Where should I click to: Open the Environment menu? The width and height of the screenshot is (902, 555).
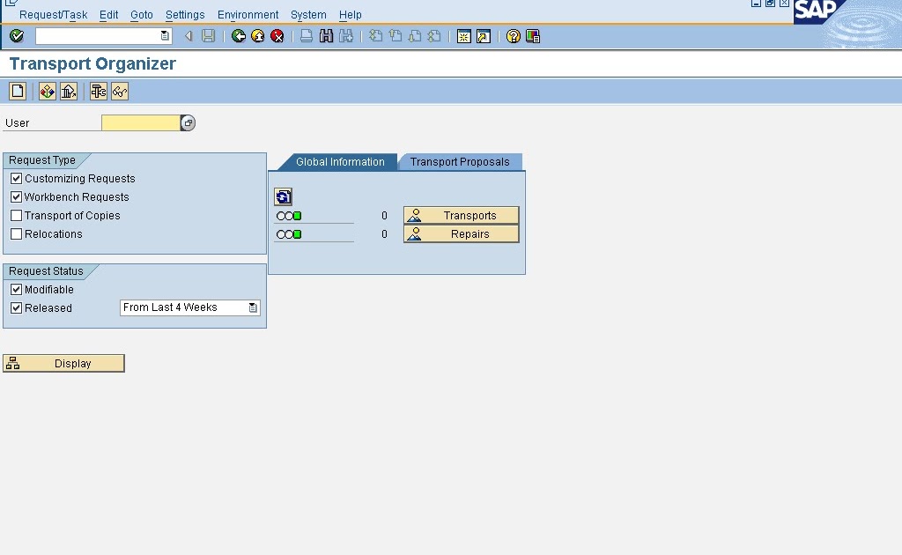click(x=248, y=14)
